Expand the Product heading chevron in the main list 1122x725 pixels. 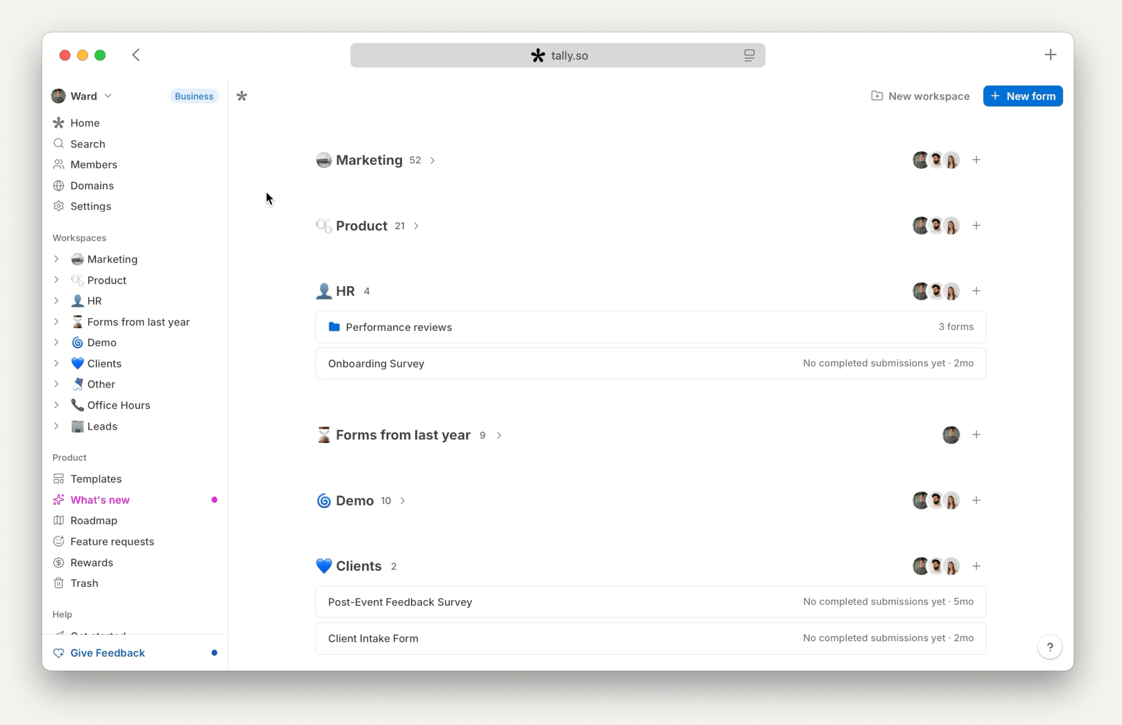click(416, 226)
